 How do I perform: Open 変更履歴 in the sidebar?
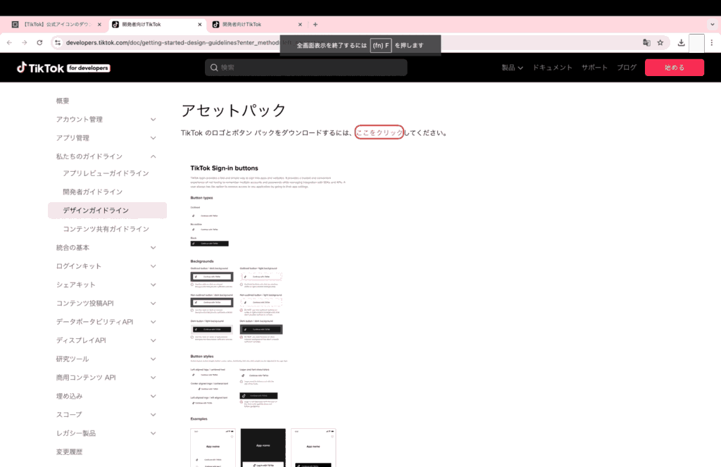point(70,452)
